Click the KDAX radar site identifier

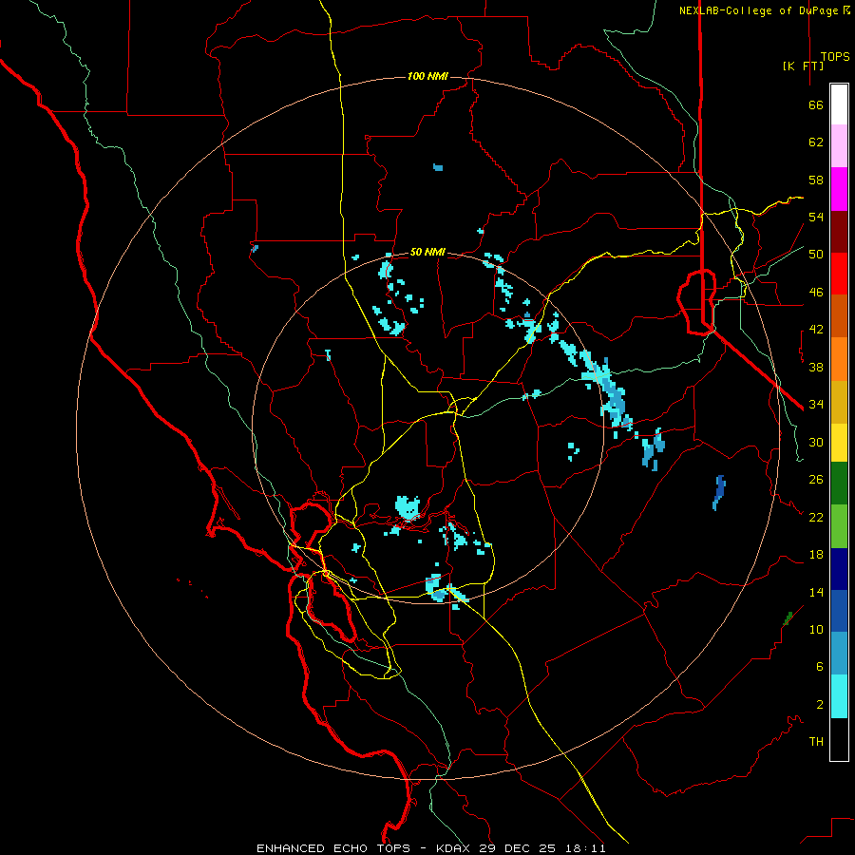point(455,848)
